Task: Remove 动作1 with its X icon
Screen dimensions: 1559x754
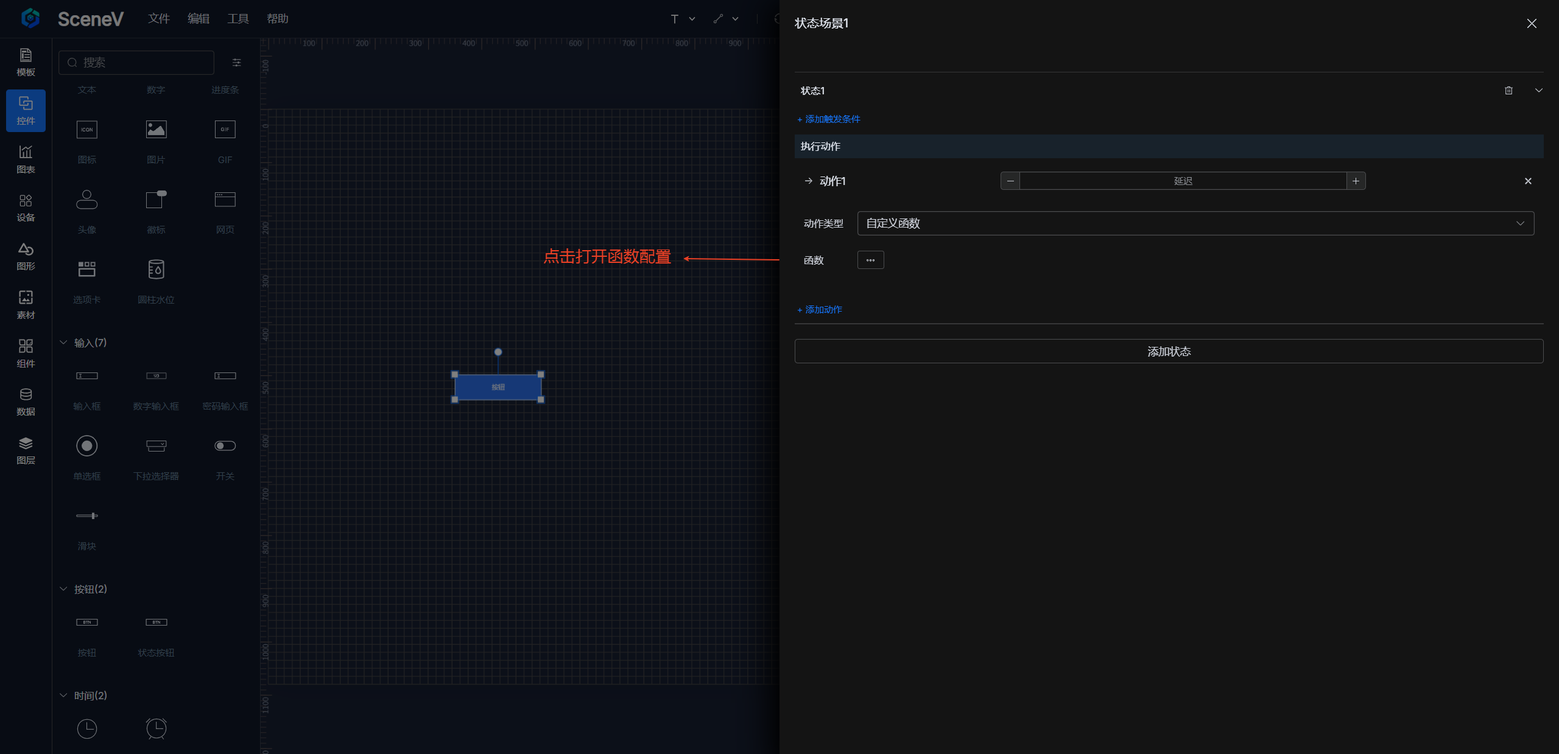Action: (1527, 181)
